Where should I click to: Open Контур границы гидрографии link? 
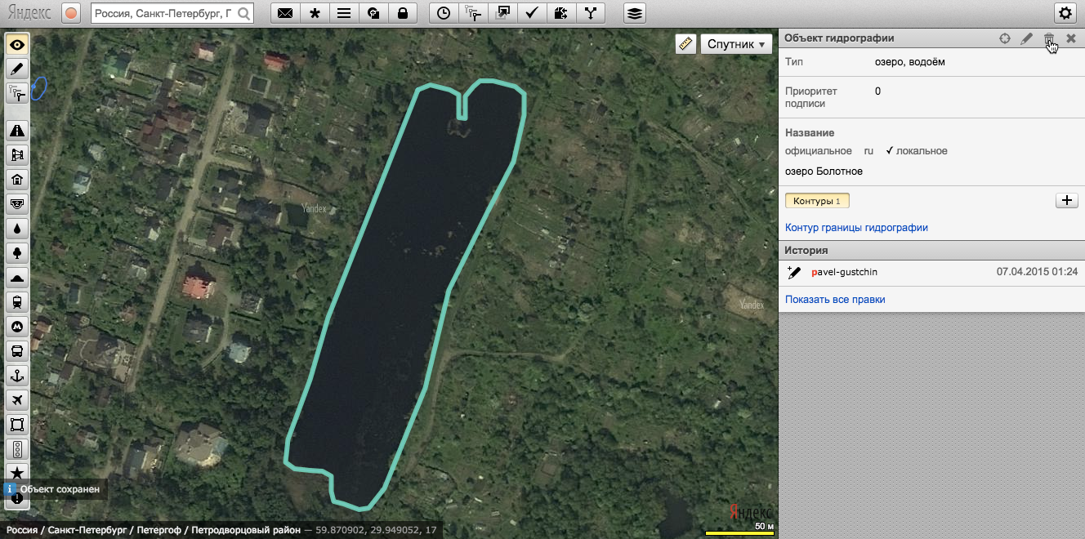[x=856, y=228]
